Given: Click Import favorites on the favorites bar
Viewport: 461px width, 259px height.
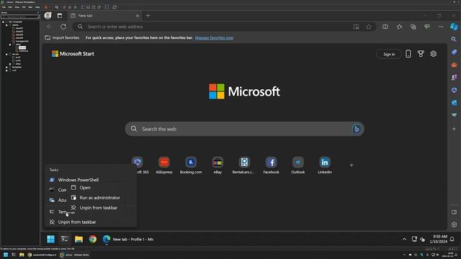Looking at the screenshot, I should click(62, 38).
